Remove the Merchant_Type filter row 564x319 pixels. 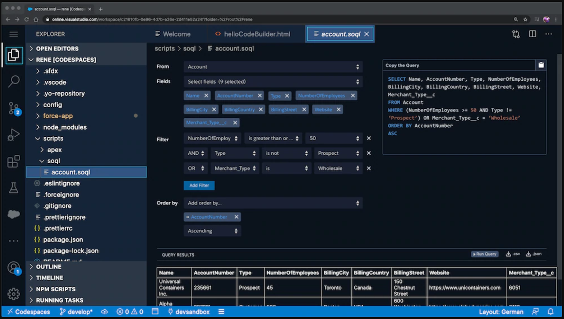click(369, 168)
